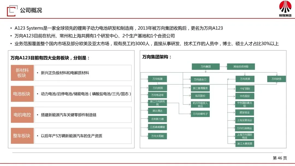This screenshot has width=295, height=166.
Task: Click the 万向电动车 node
Action: [158, 95]
